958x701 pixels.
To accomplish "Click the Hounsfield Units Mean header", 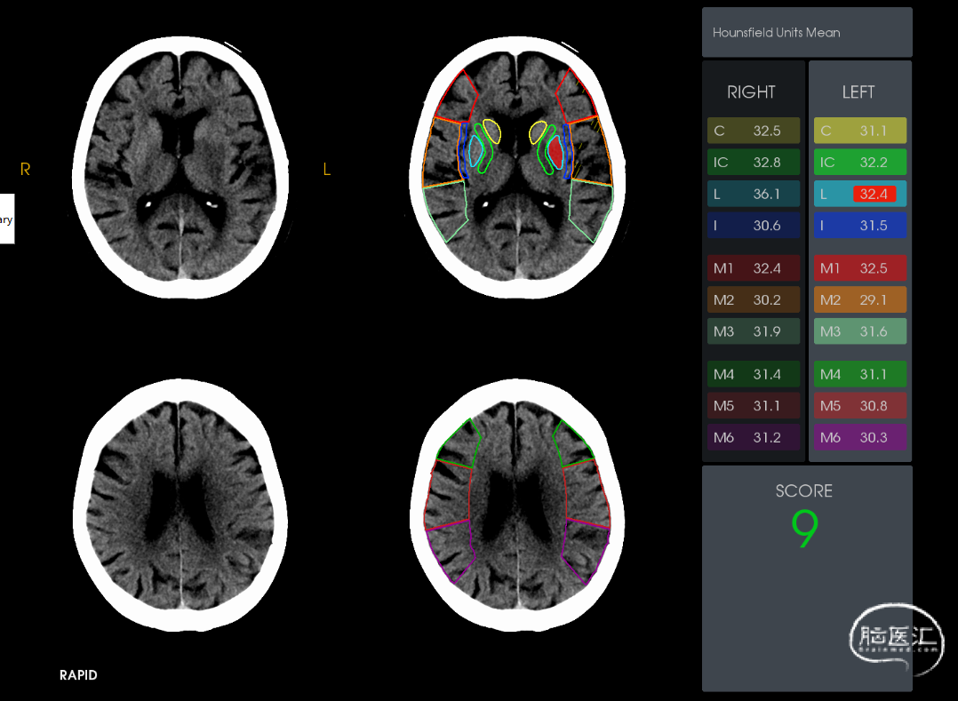I will 806,33.
